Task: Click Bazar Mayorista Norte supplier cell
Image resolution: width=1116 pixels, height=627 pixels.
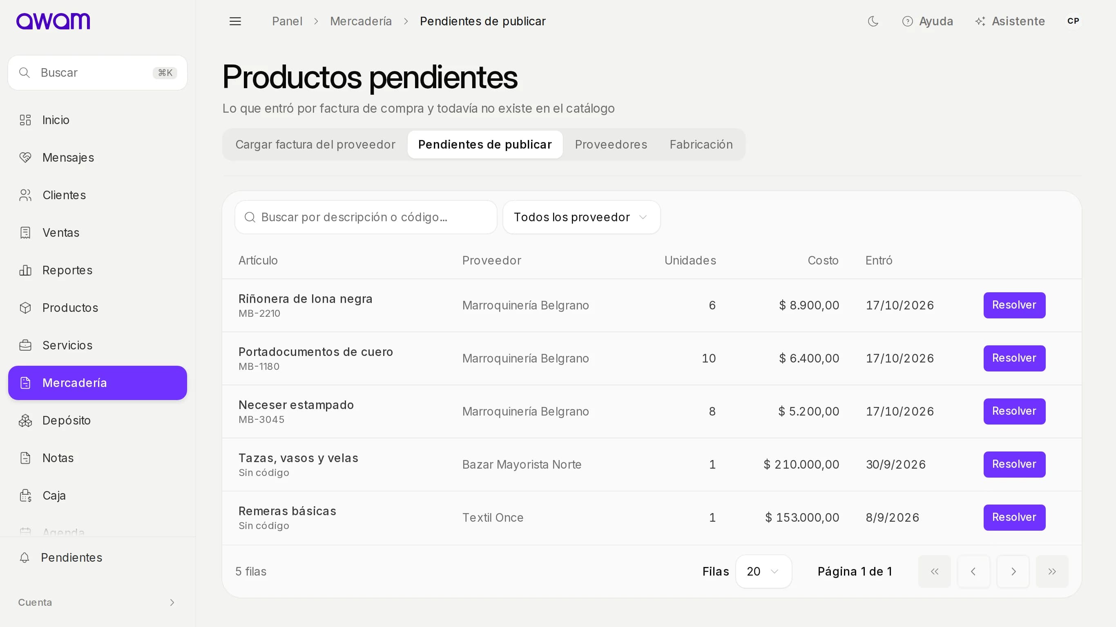Action: point(521,465)
